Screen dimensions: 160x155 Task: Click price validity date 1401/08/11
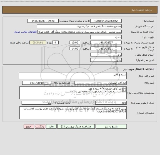pyautogui.click(x=106, y=49)
